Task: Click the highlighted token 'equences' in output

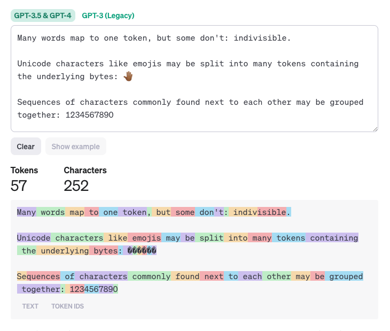Action: (43, 276)
